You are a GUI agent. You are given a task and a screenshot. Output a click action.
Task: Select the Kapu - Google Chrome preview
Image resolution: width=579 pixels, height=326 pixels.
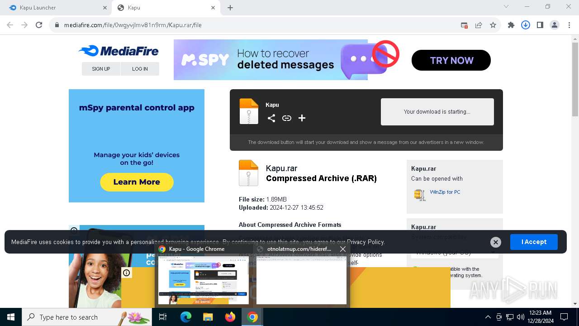204,275
